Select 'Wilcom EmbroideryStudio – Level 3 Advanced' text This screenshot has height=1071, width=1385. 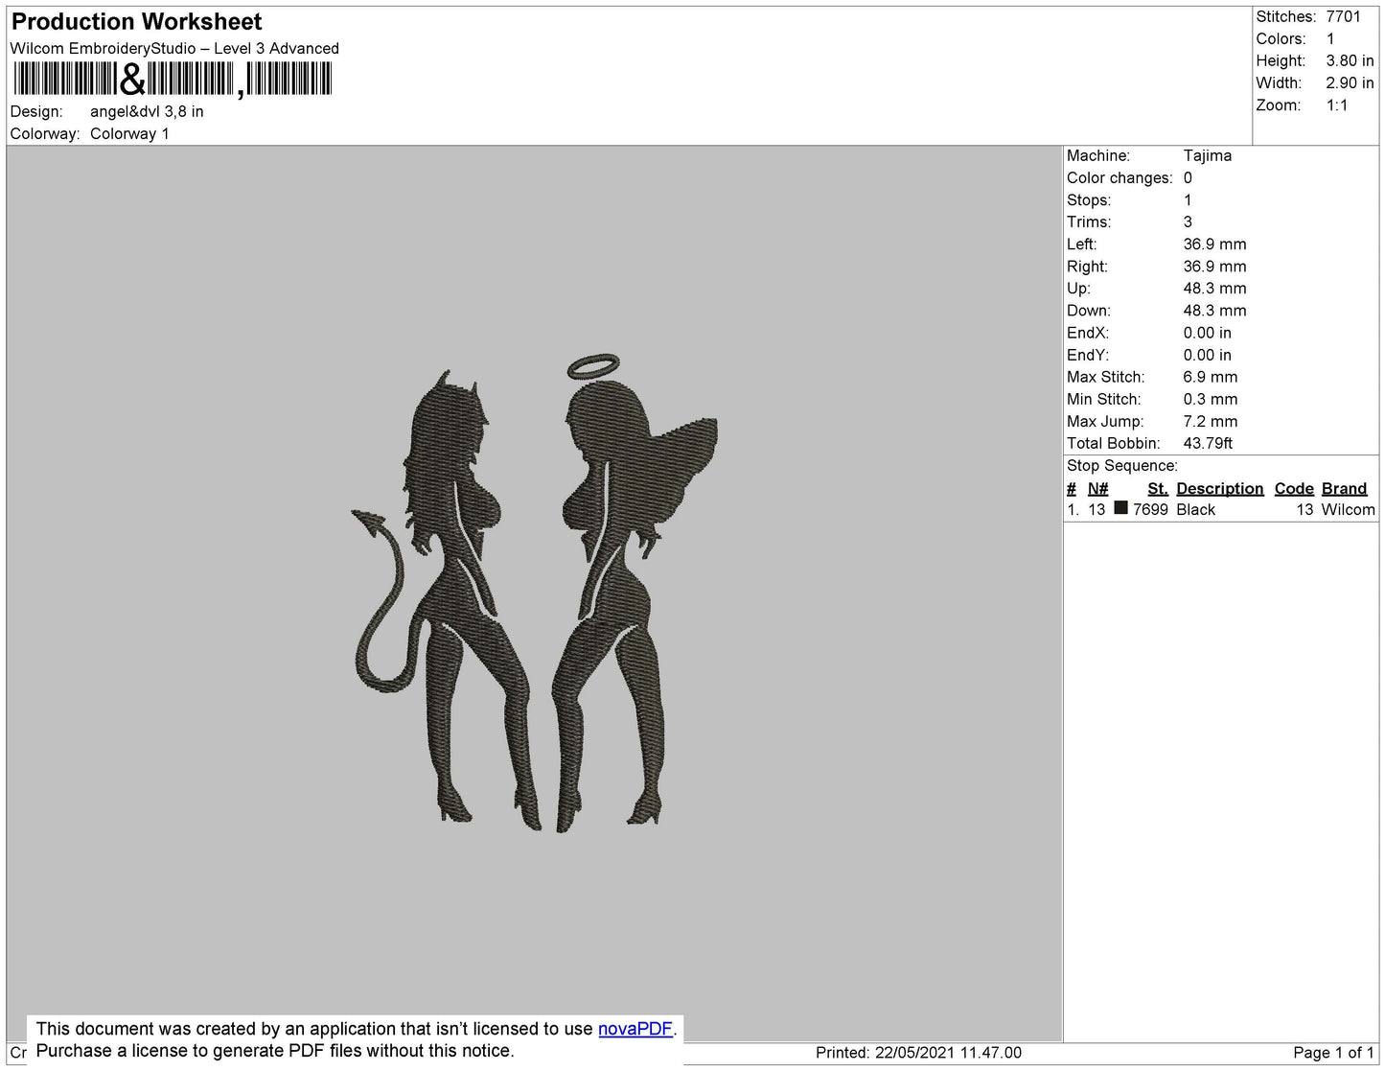pos(174,48)
